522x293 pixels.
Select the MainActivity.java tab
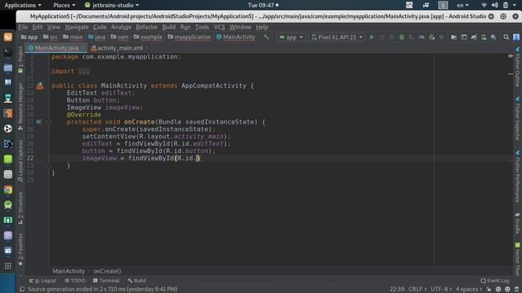pos(56,48)
